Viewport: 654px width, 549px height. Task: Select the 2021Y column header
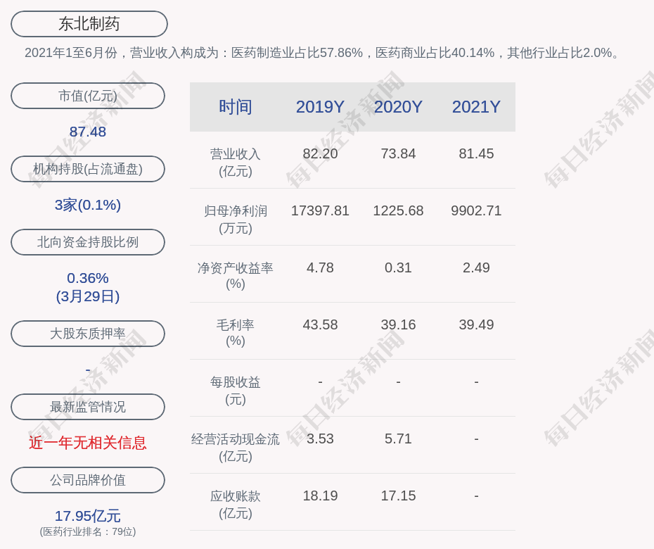(x=476, y=107)
